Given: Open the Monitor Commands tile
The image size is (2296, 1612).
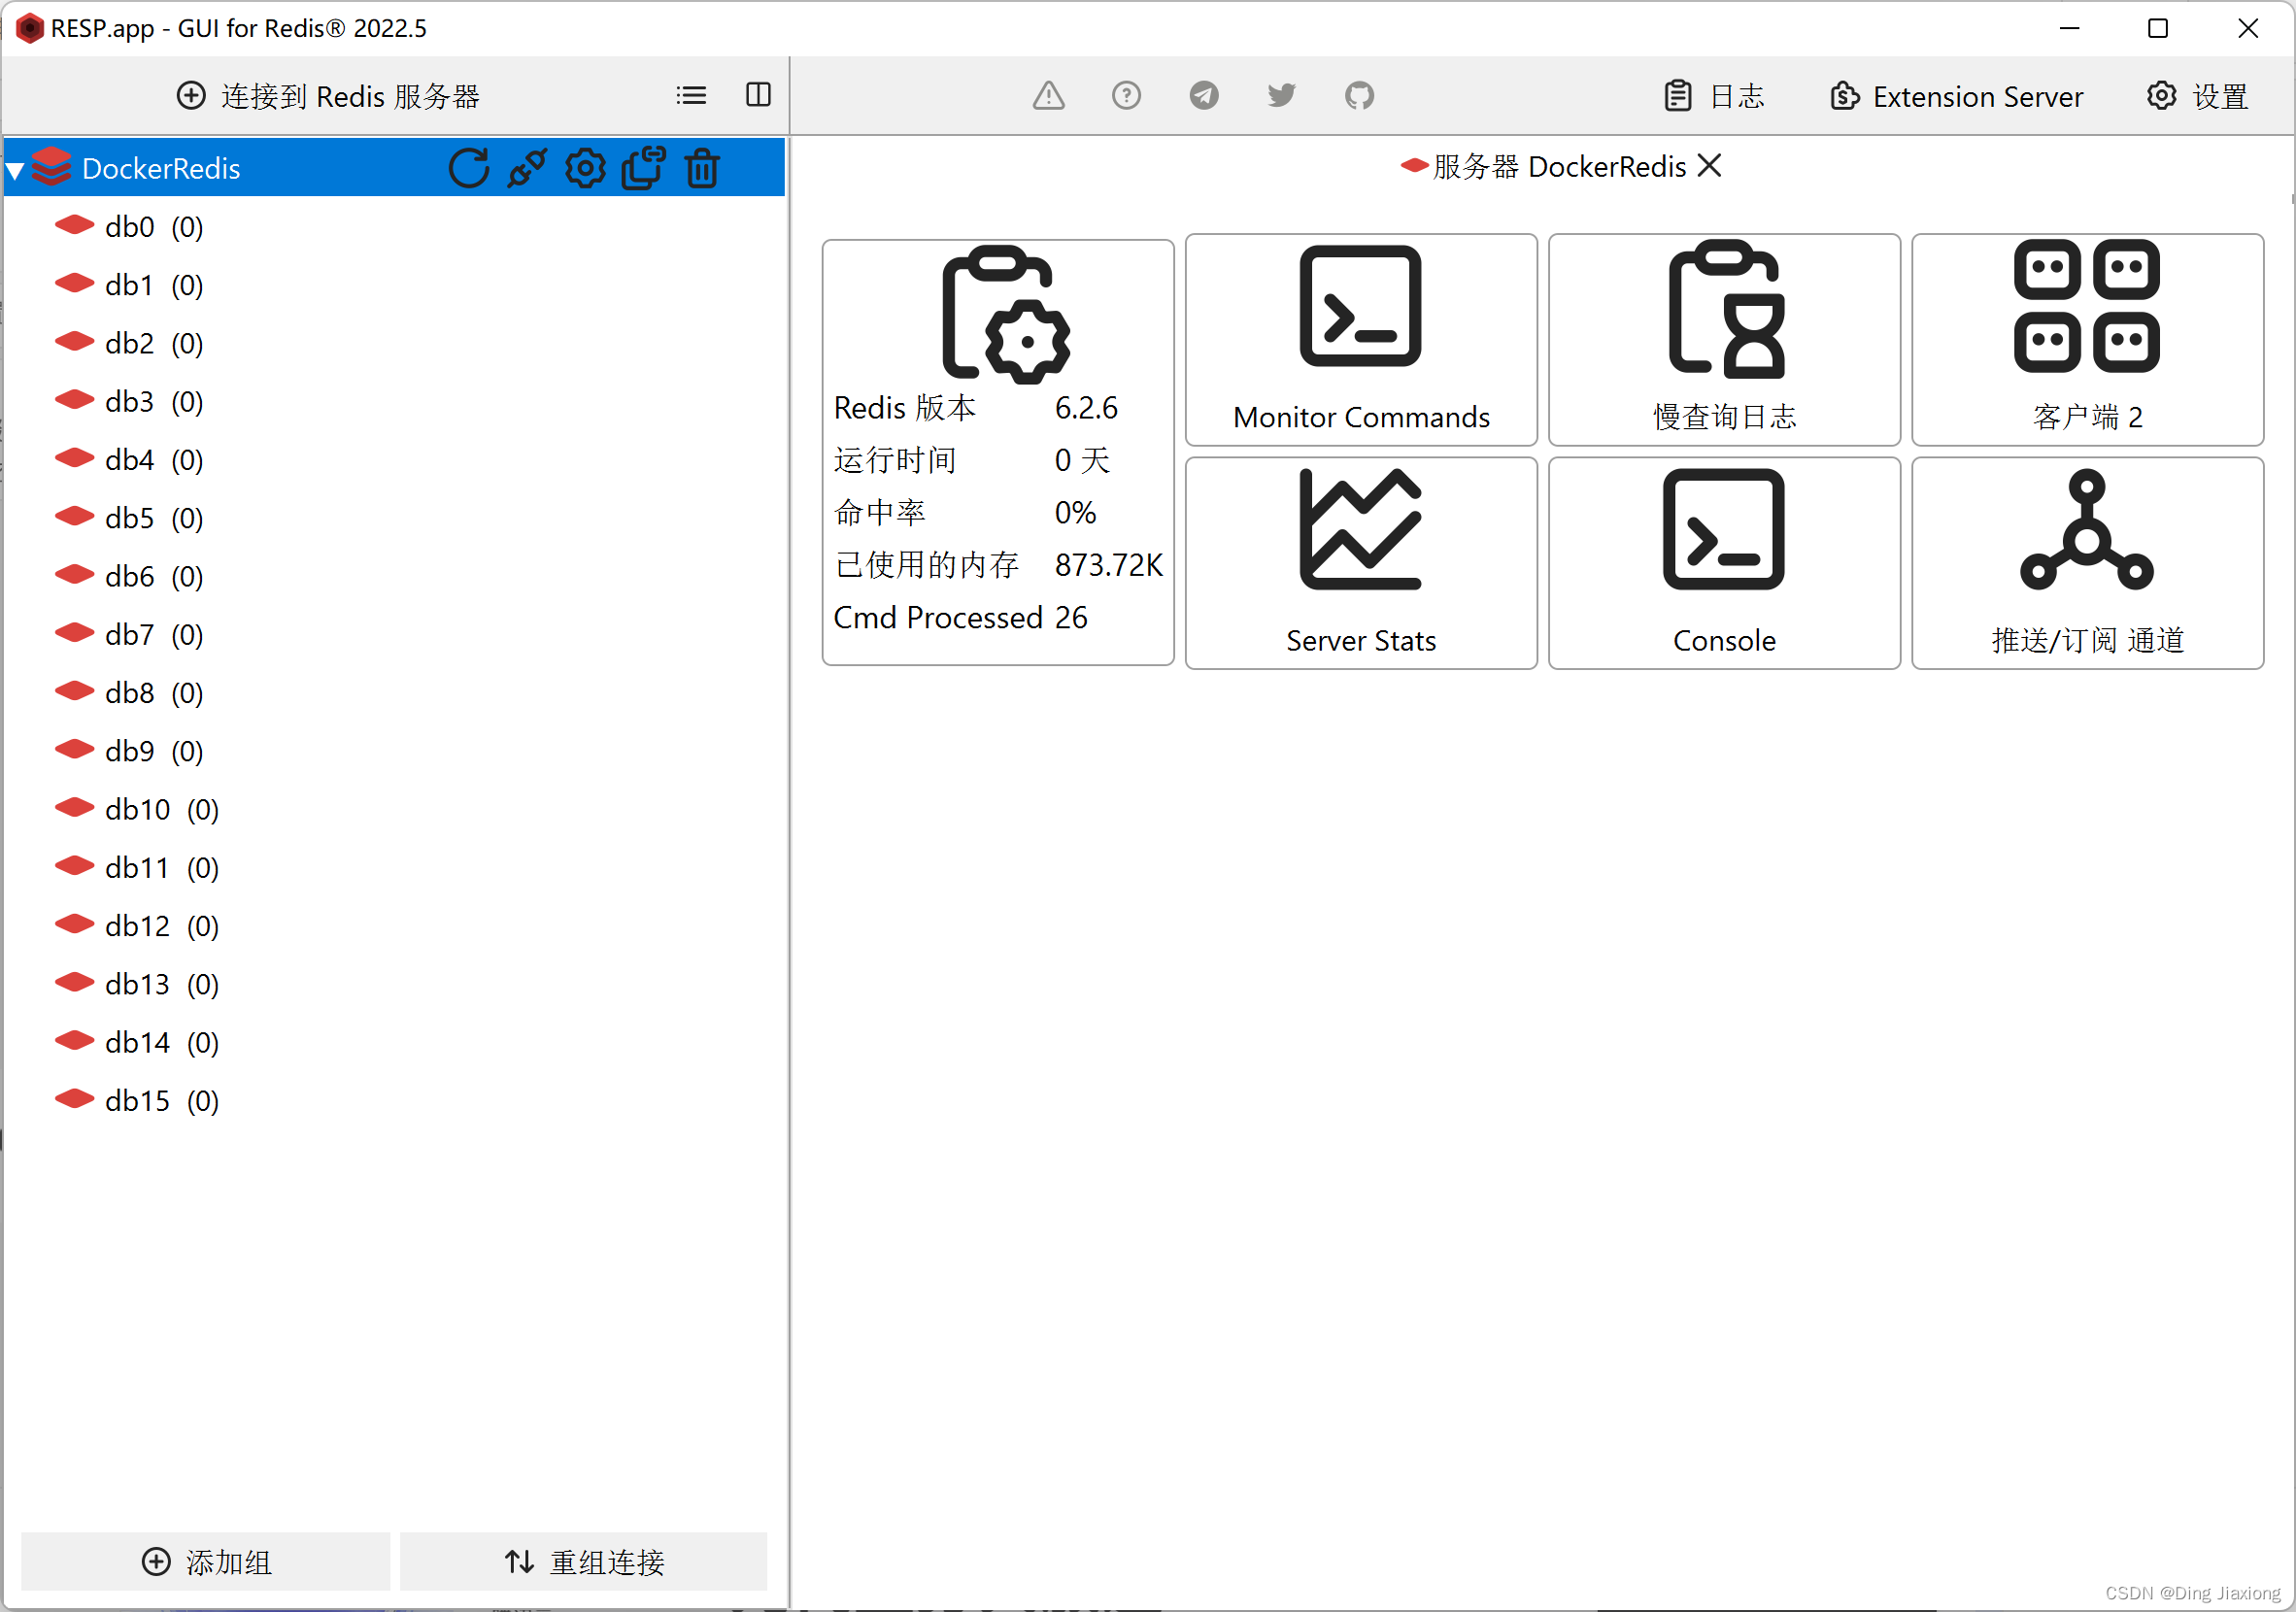Looking at the screenshot, I should pyautogui.click(x=1361, y=340).
